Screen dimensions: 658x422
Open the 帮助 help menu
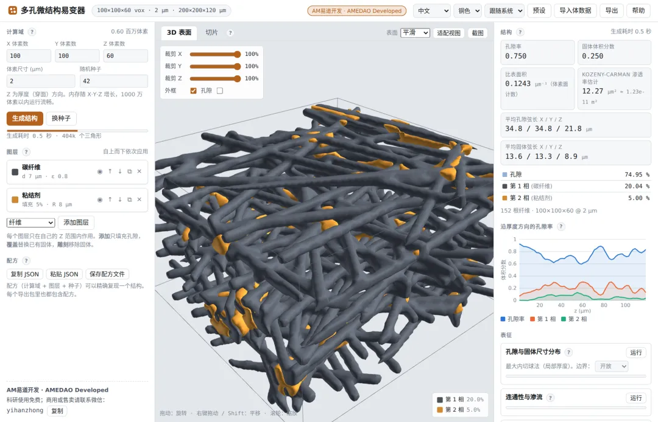pyautogui.click(x=639, y=10)
